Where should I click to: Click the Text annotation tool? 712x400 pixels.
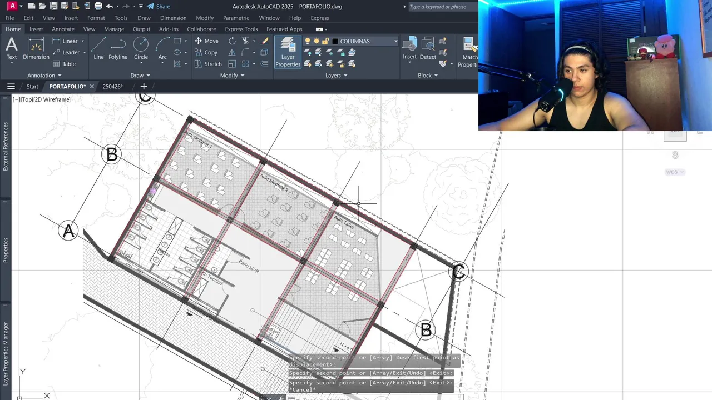click(x=11, y=48)
